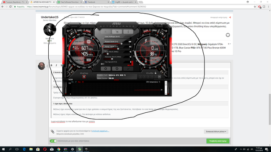
Task: Open File Explorer from taskbar
Action: [x=31, y=149]
